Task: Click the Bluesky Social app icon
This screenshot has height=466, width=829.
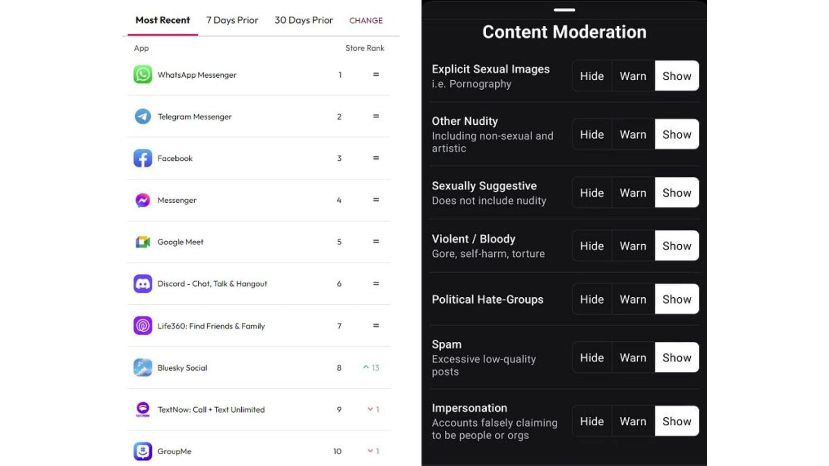Action: click(x=142, y=368)
